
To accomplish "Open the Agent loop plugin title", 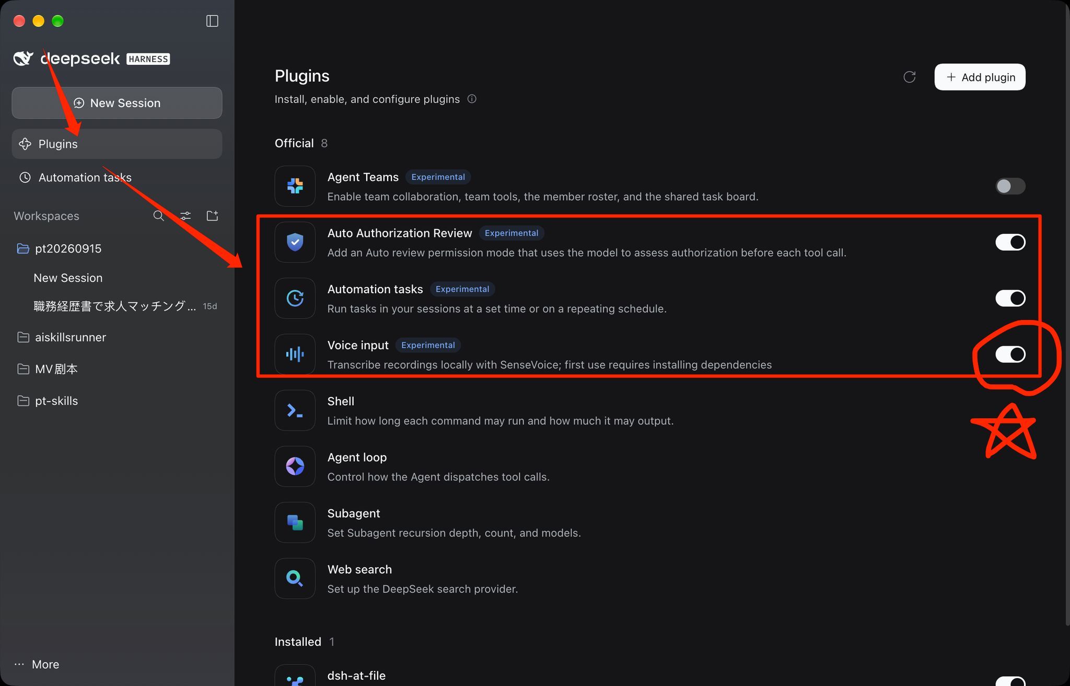I will tap(357, 458).
